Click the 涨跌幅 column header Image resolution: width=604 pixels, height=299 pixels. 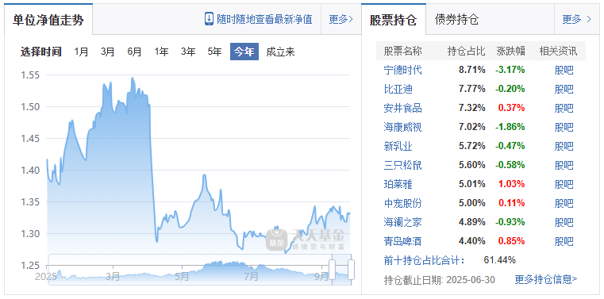[511, 51]
